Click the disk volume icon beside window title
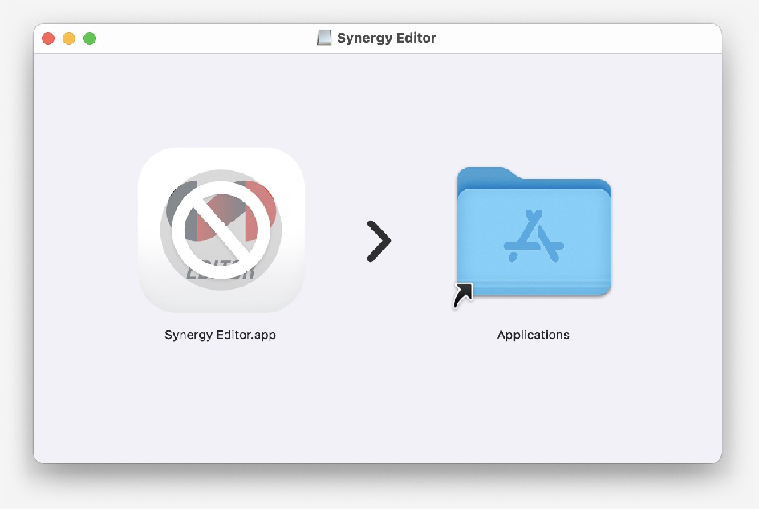Screen dimensions: 759x509 (x=324, y=37)
